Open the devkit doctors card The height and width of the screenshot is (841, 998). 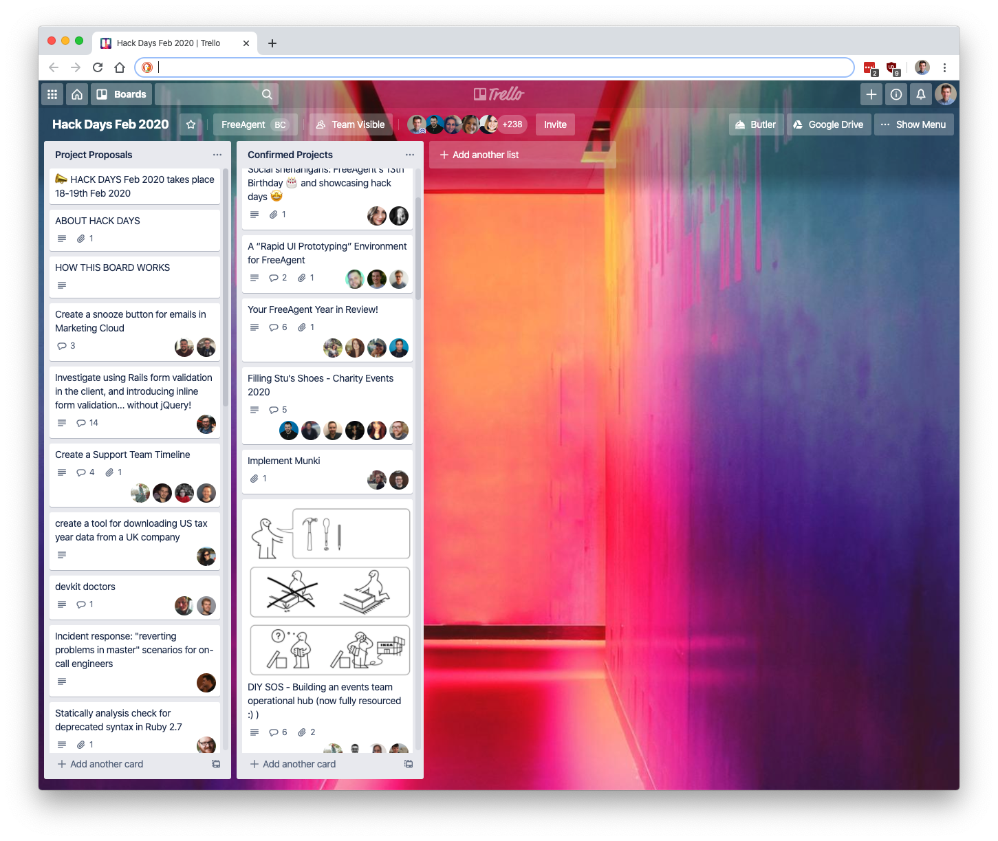coord(135,597)
